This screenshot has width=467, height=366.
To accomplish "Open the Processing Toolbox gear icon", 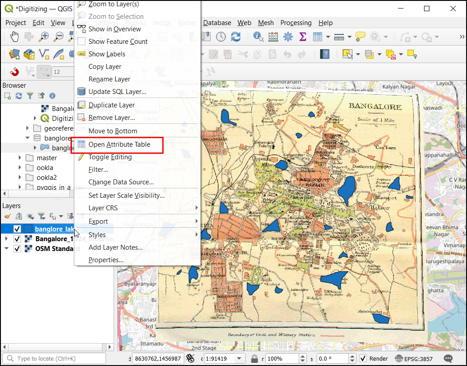I will tap(288, 37).
